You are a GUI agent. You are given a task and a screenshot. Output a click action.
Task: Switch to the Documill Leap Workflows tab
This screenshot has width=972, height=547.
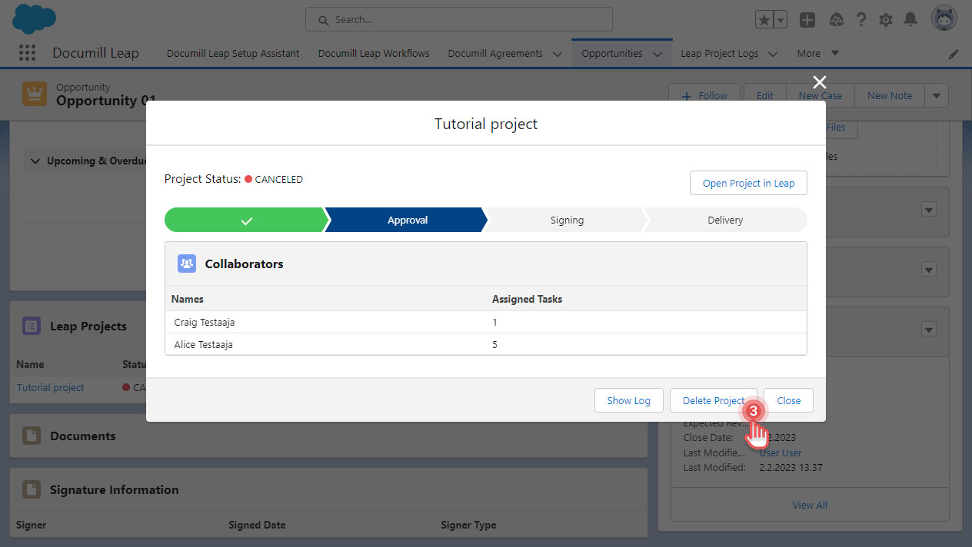[x=373, y=54]
